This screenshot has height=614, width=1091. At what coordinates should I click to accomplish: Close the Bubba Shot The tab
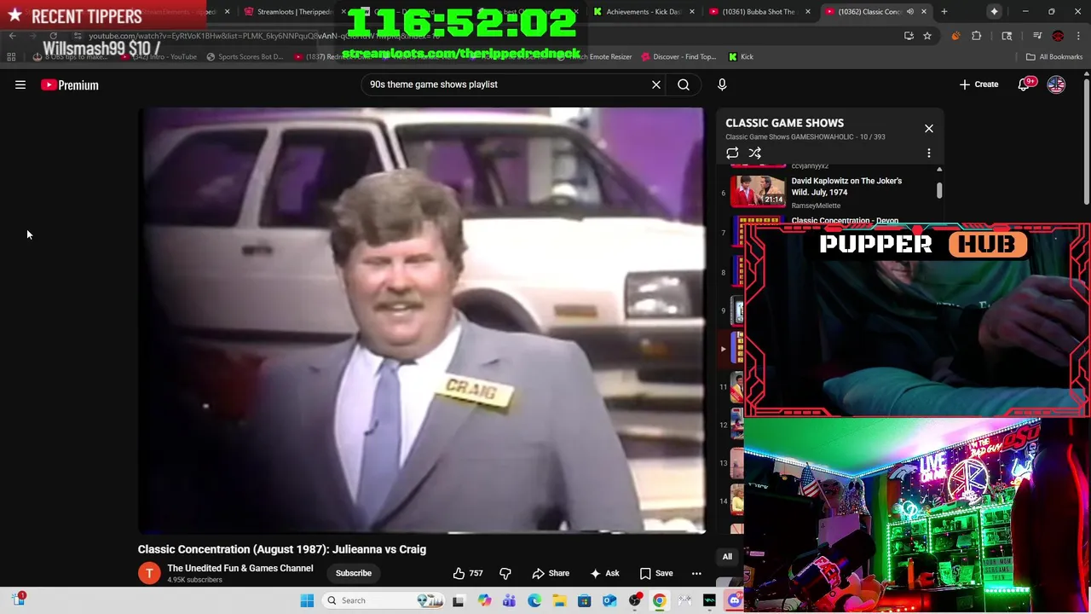(807, 12)
